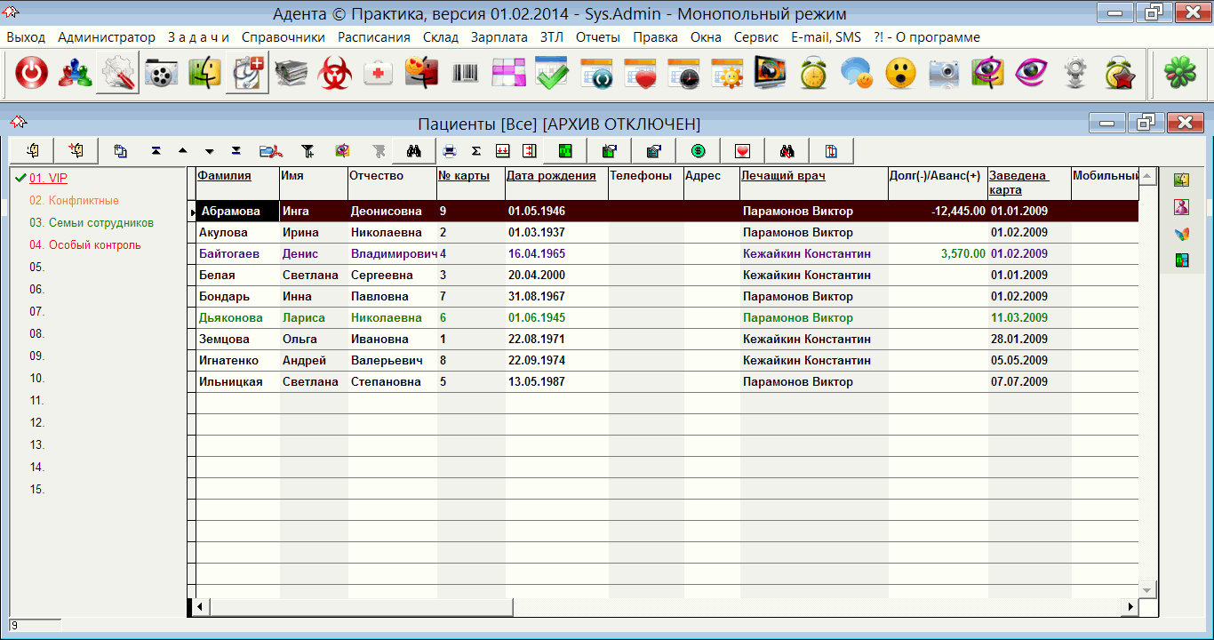1214x640 pixels.
Task: Select the 02. Конфликтные category
Action: 73,201
